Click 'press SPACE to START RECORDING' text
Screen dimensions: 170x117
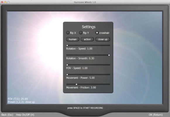[x=85, y=108]
